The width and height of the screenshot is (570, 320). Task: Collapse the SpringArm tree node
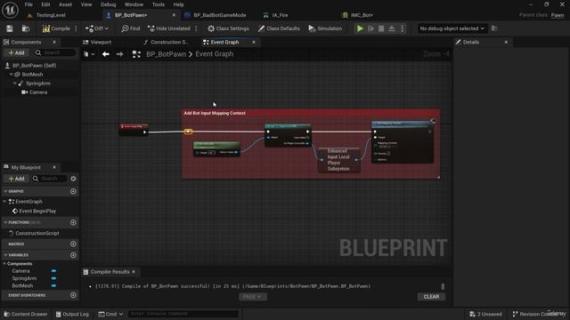[15, 84]
